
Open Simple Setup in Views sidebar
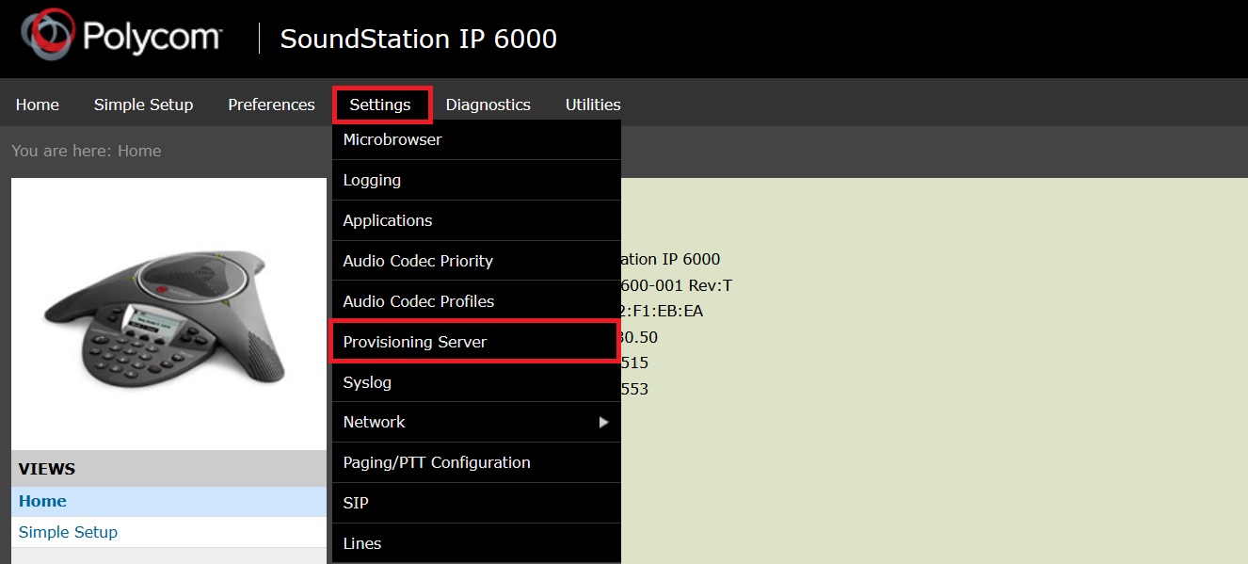click(168, 532)
